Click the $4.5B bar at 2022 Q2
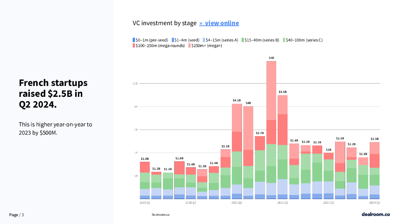 coord(283,147)
